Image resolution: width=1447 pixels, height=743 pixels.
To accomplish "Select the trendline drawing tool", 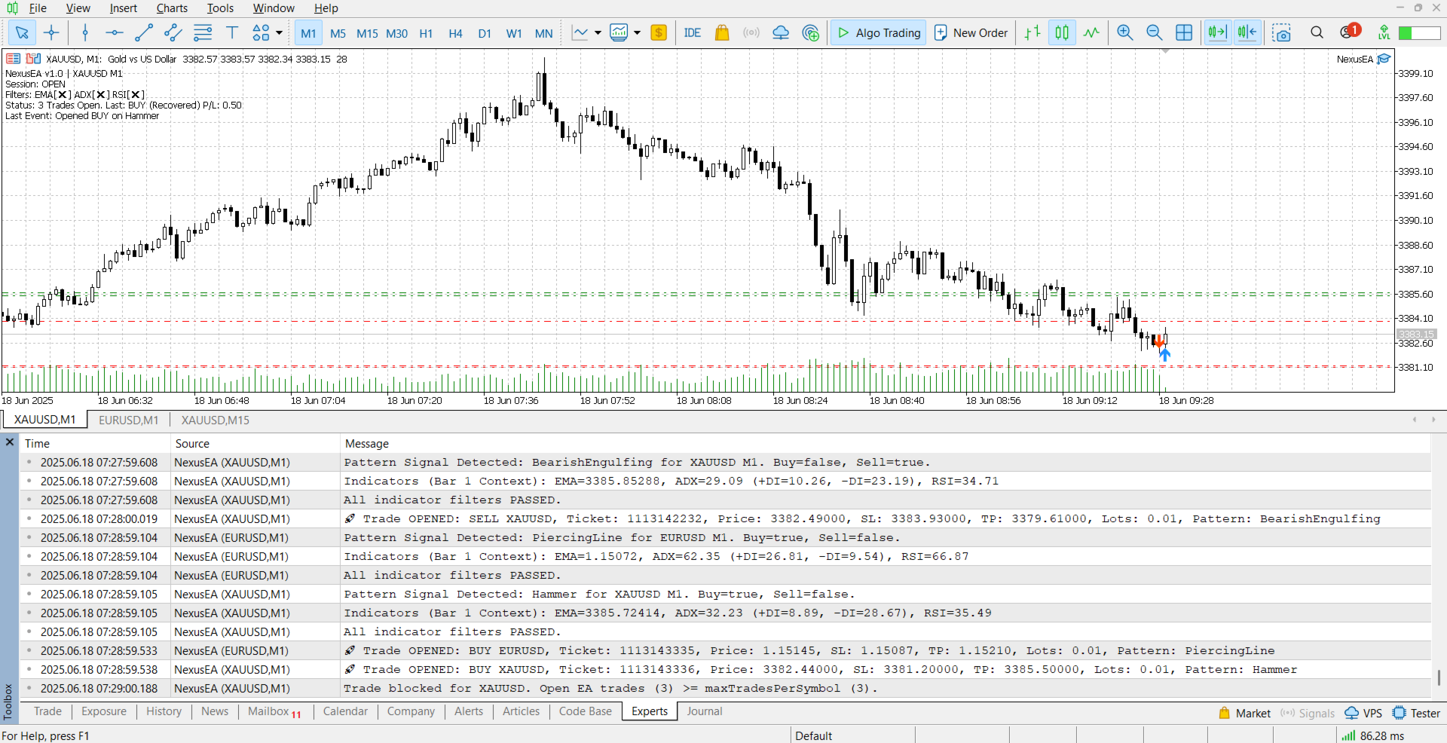I will point(143,33).
